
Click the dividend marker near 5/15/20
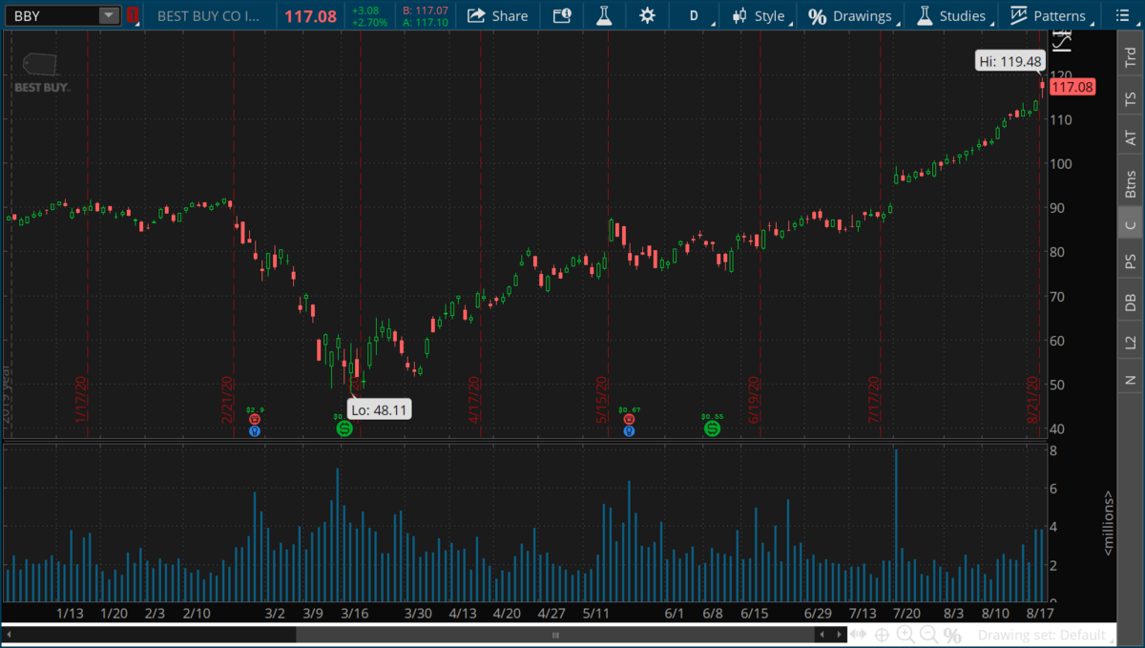tap(629, 419)
